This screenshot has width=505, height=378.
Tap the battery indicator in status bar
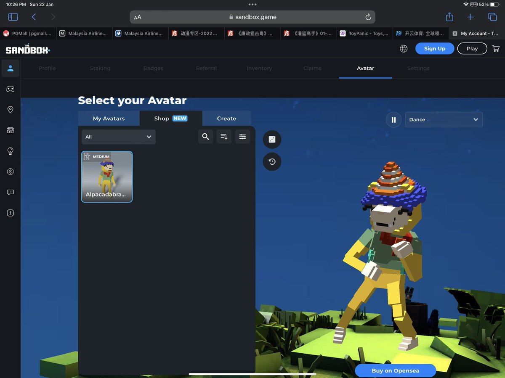[x=494, y=4]
